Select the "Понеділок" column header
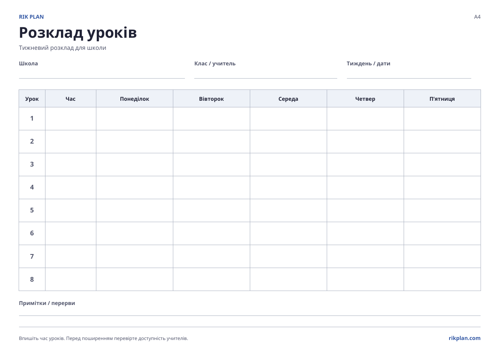 134,99
